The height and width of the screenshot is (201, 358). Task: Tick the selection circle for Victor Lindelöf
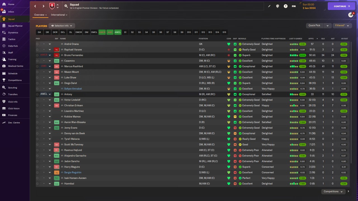[37, 100]
